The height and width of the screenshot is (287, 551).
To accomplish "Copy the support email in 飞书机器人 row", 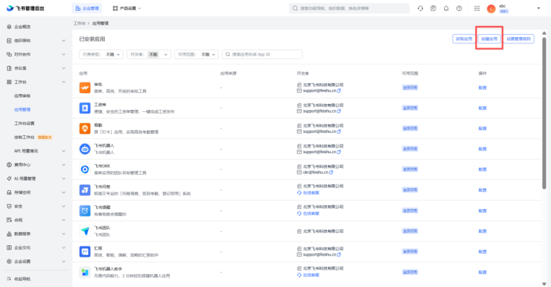I will 339,152.
